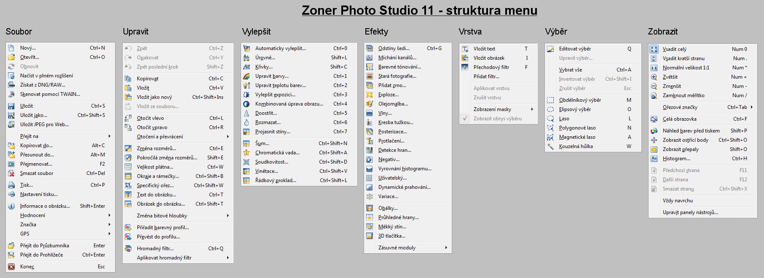Click the Vložit text layer icon

(465, 49)
